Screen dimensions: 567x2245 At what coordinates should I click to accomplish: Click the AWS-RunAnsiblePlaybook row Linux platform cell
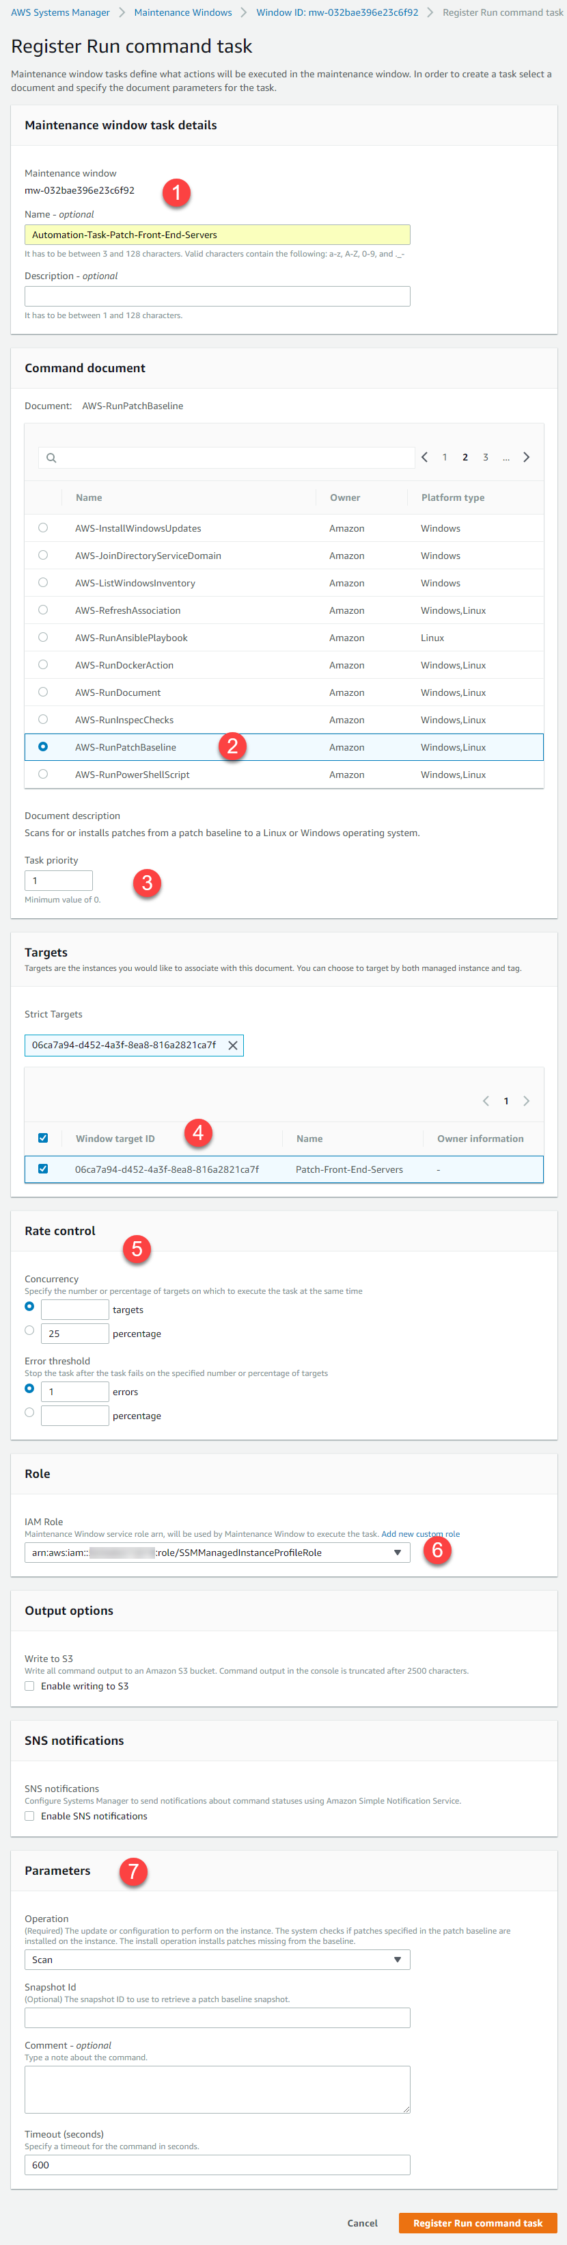tap(432, 638)
